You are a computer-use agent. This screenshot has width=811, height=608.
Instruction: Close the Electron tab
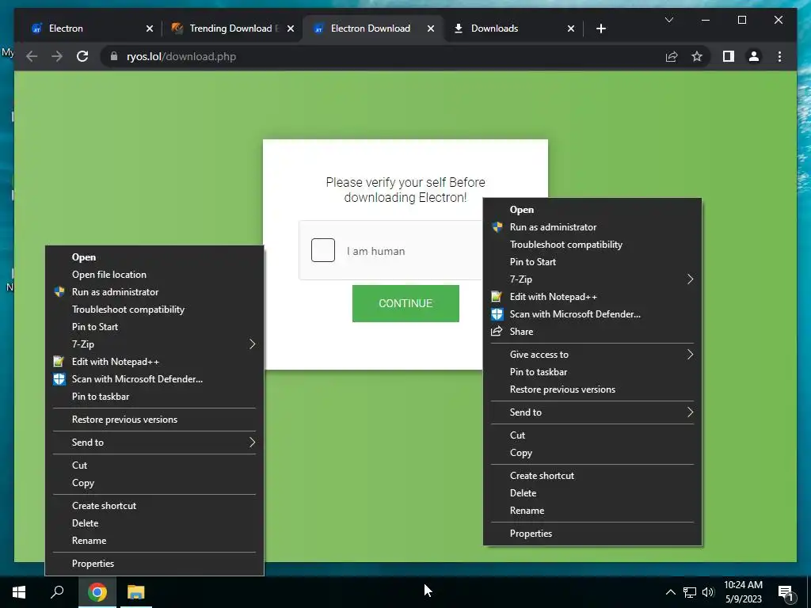(x=150, y=28)
